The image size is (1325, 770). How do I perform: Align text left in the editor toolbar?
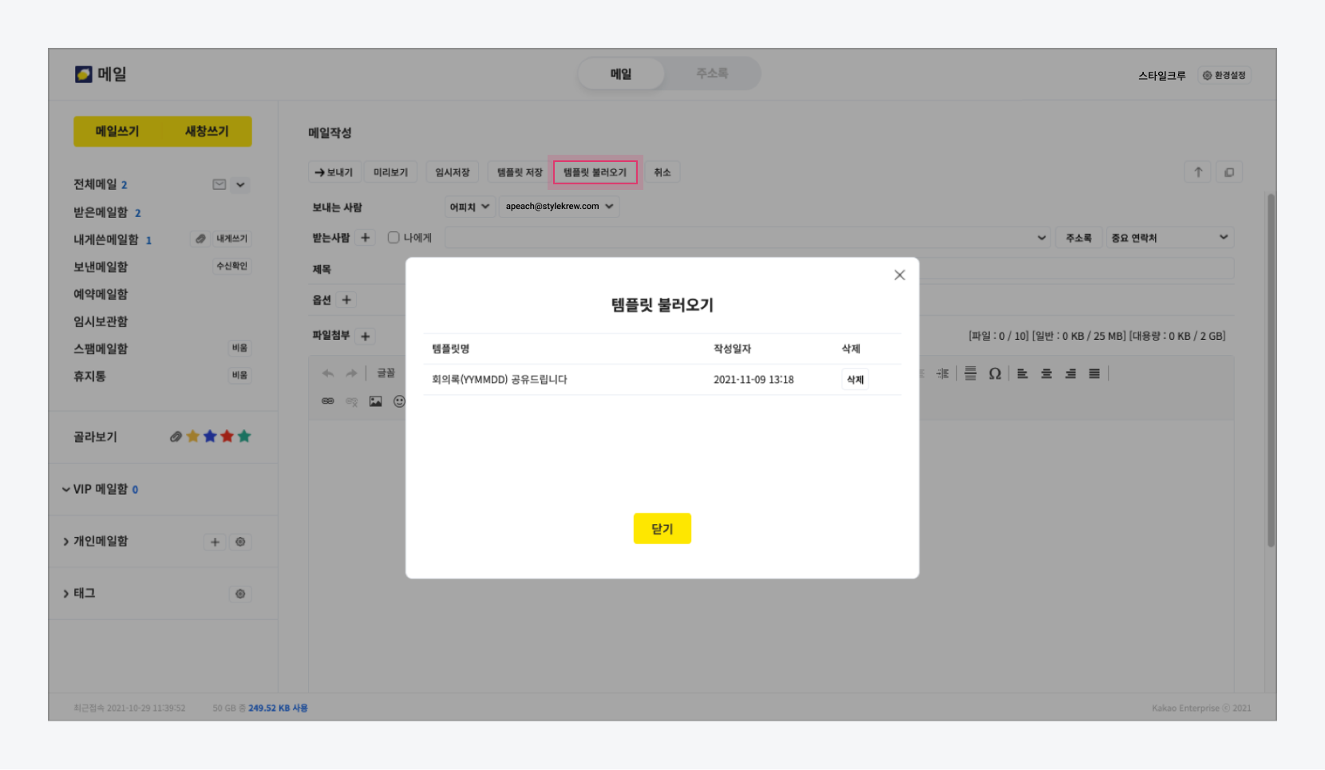[x=1022, y=373]
